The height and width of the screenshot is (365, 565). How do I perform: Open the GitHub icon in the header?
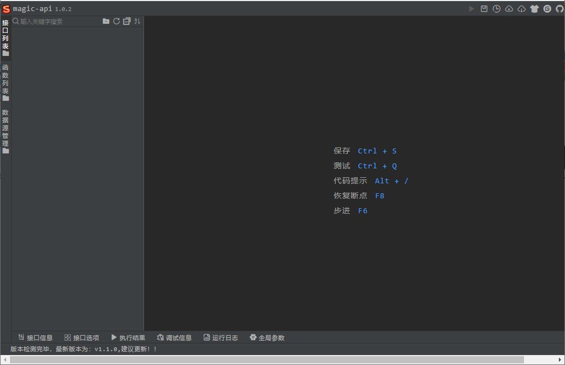point(559,8)
